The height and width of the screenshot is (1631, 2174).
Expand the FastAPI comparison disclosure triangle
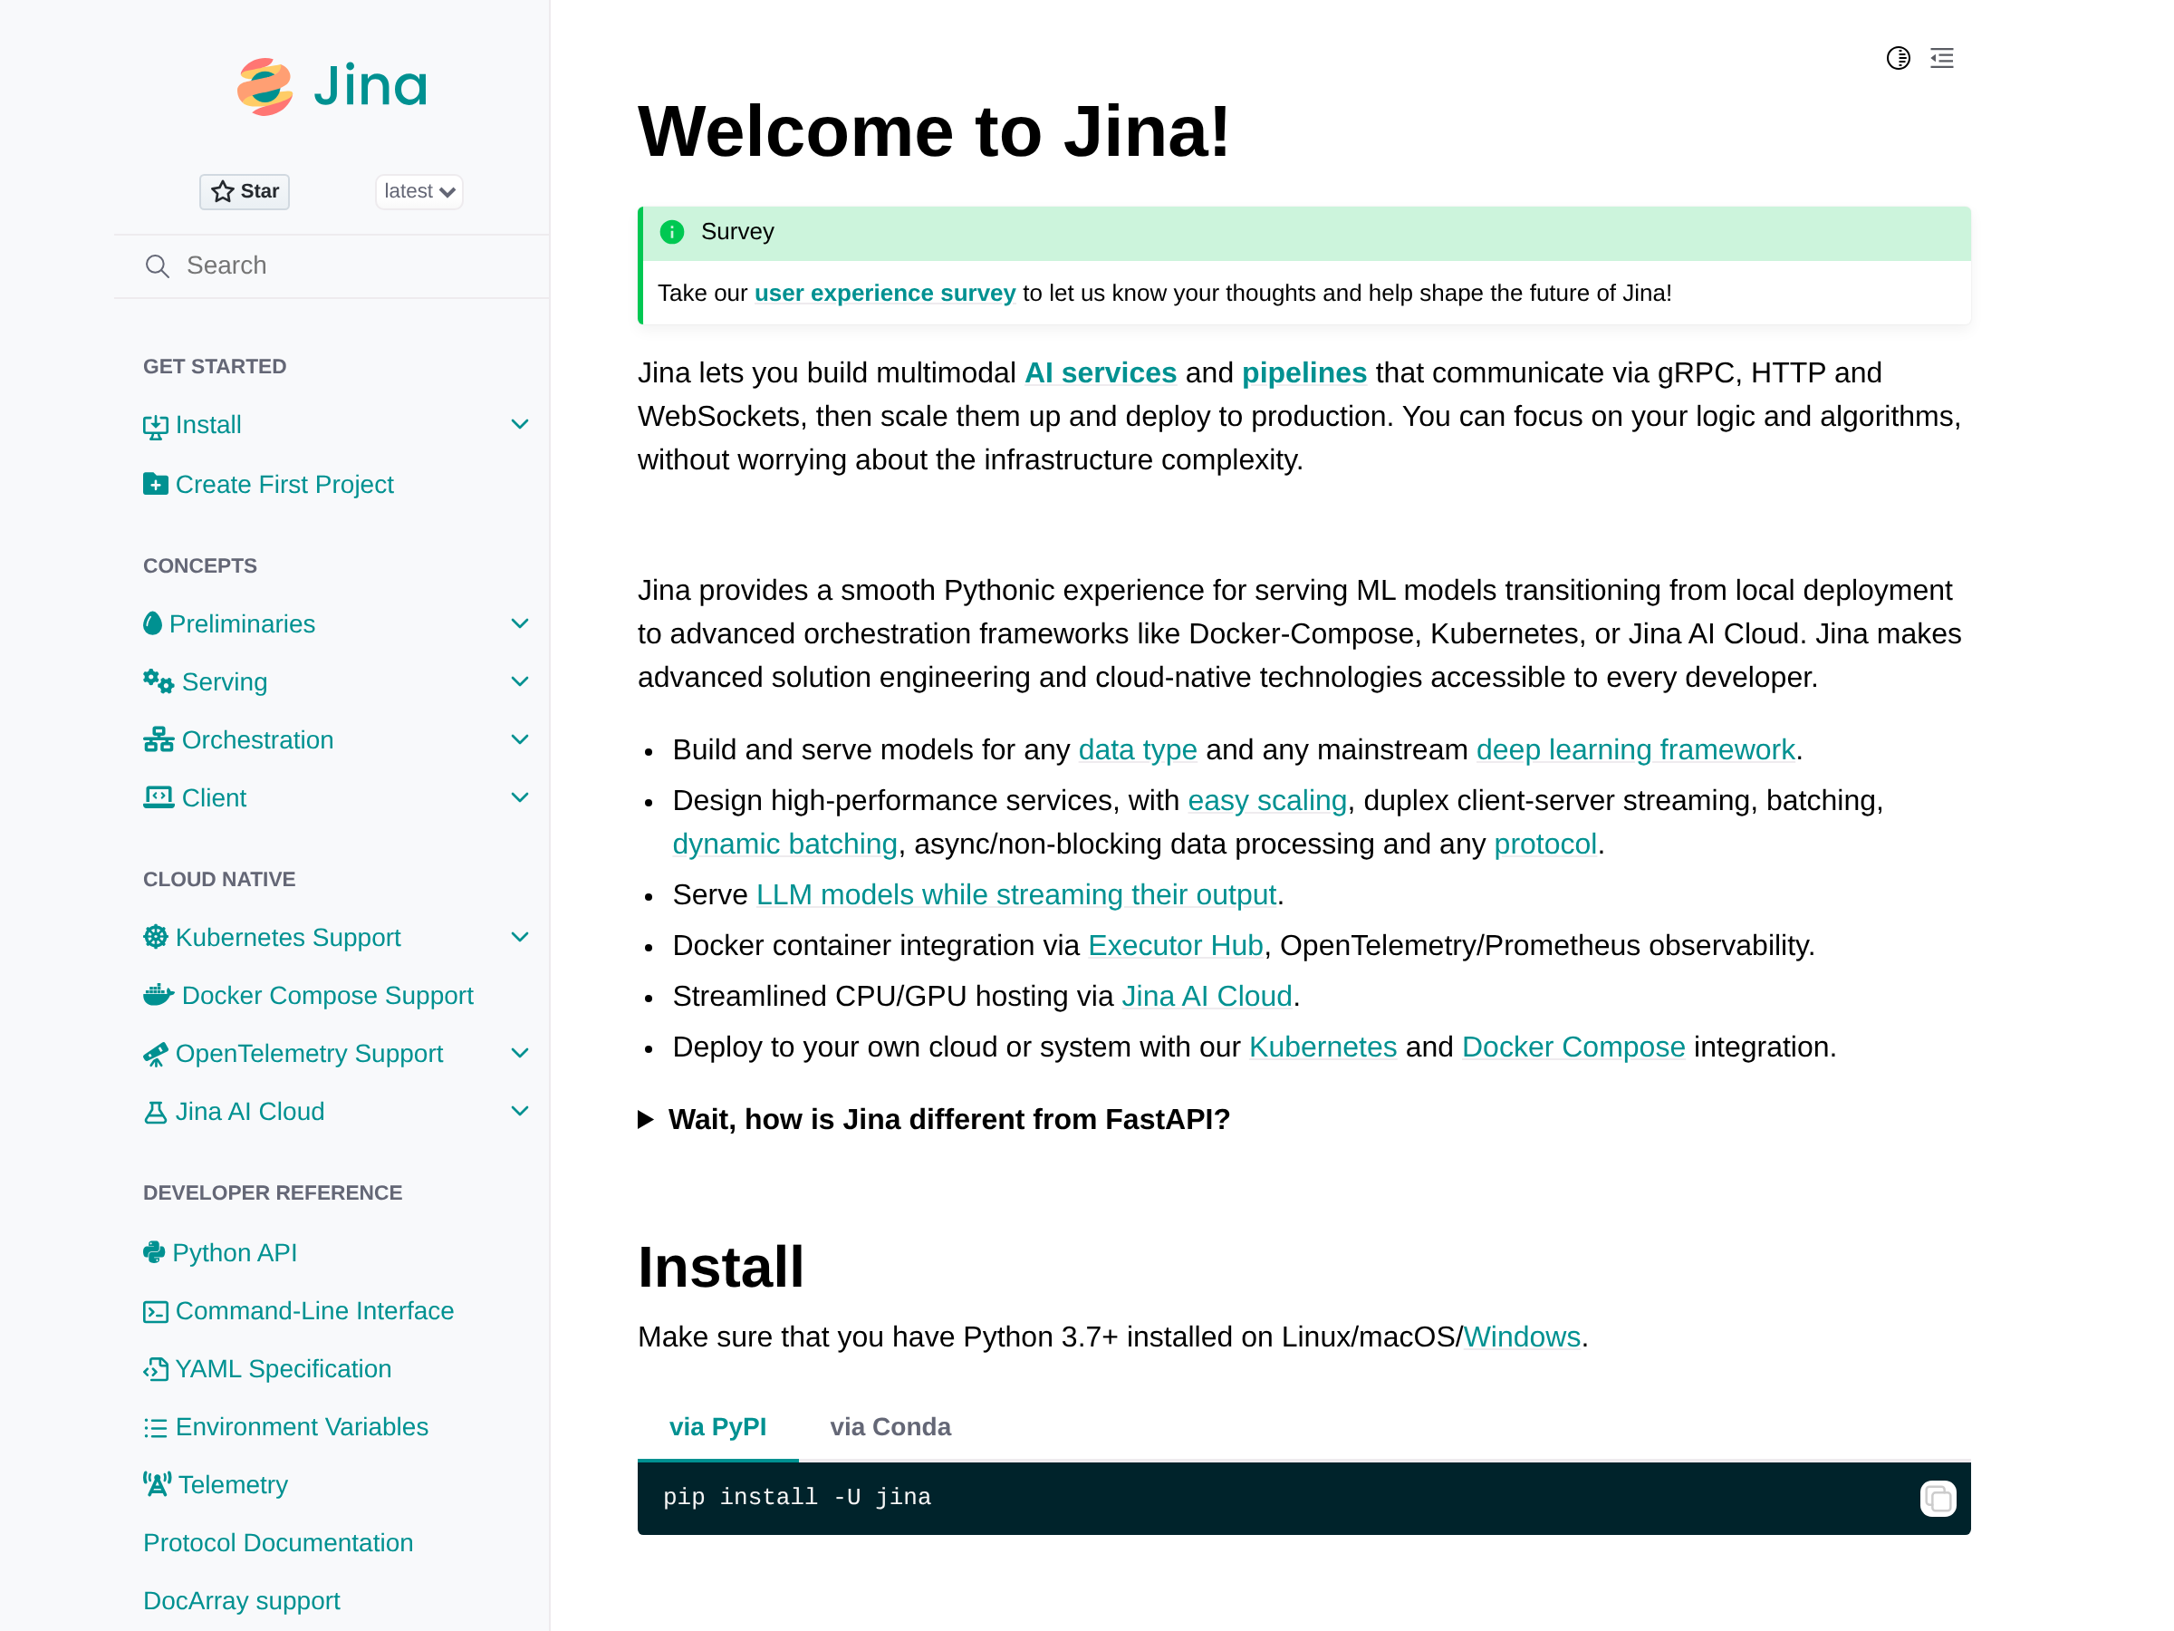click(x=646, y=1120)
